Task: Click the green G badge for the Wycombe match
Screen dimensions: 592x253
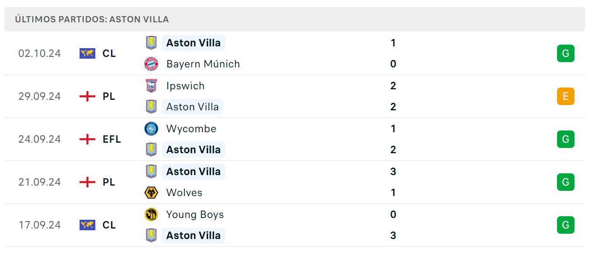Action: coord(566,139)
